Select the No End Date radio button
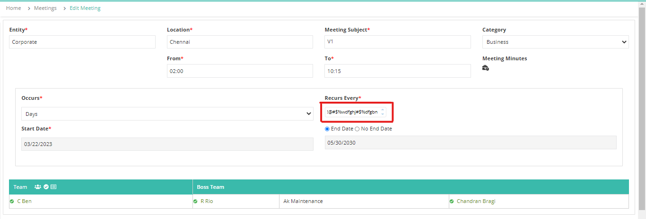 tap(358, 129)
